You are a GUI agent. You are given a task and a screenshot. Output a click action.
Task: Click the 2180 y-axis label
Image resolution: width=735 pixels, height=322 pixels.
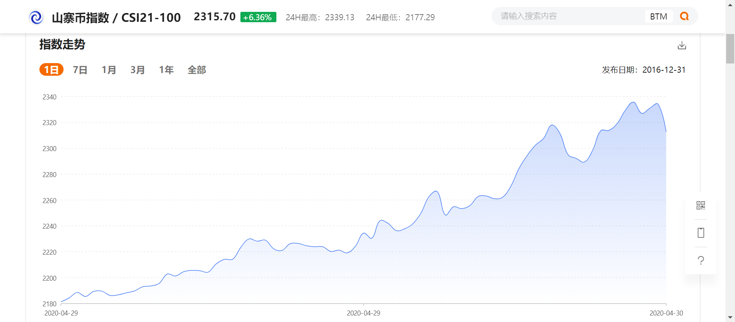point(49,304)
